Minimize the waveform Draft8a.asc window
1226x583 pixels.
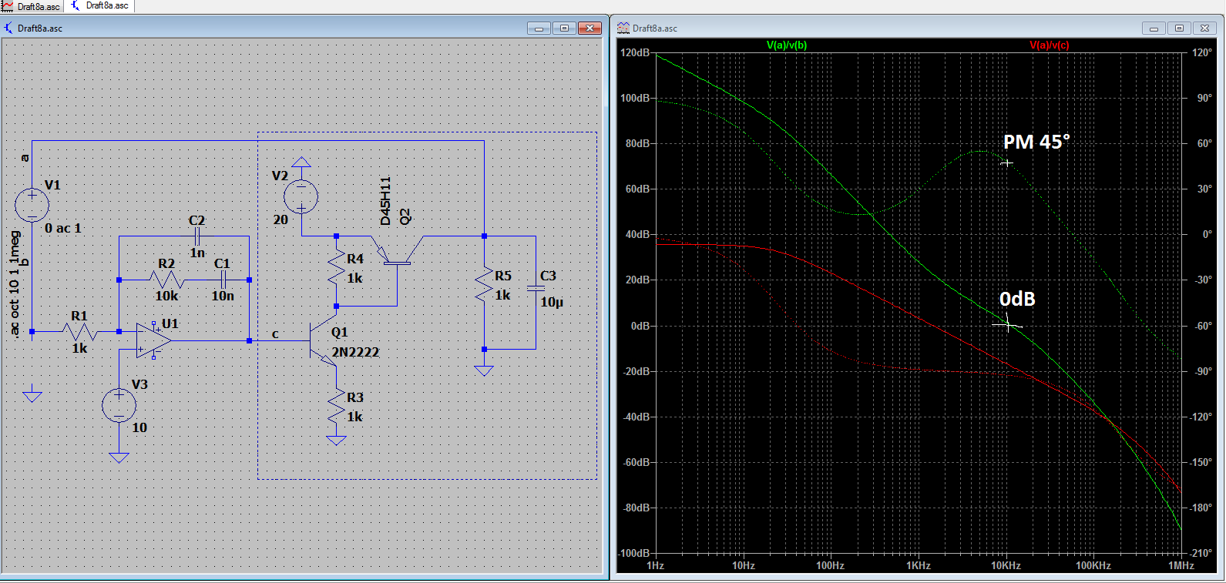click(1154, 28)
